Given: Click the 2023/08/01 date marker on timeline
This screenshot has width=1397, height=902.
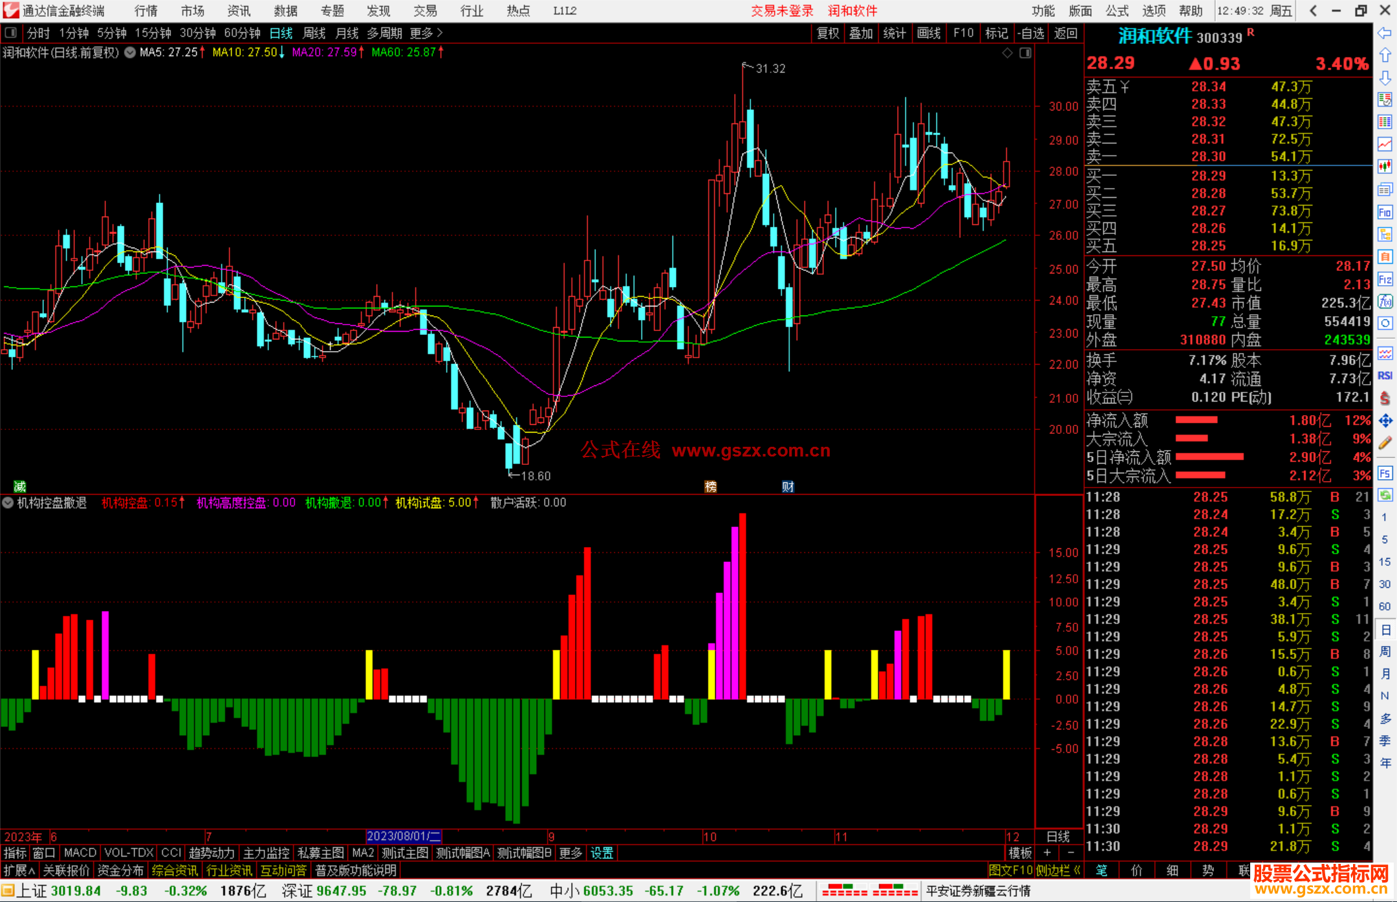Looking at the screenshot, I should click(402, 836).
